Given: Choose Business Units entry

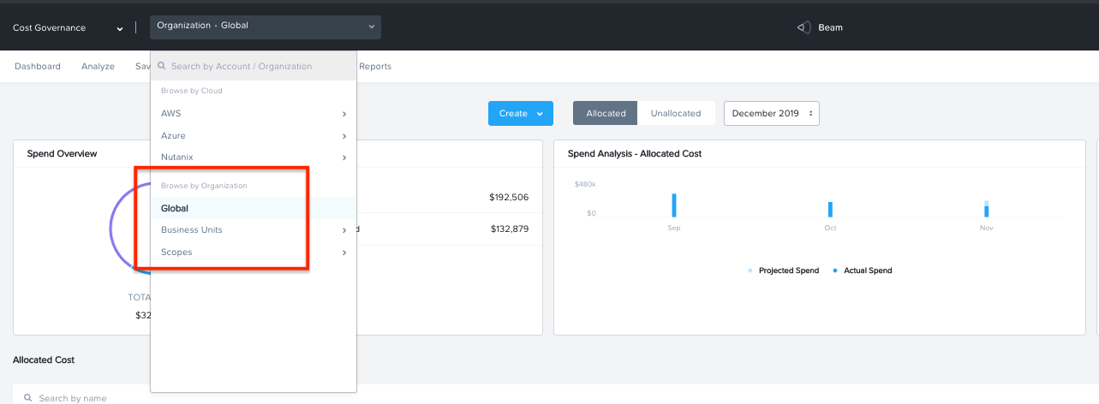Looking at the screenshot, I should pos(254,230).
